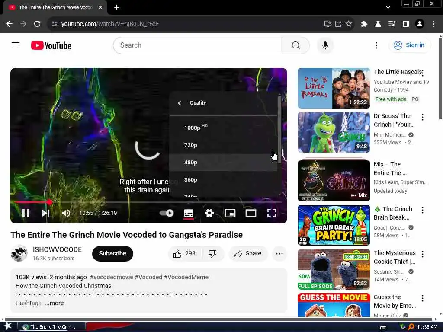Mute the video volume speaker icon
This screenshot has width=443, height=332.
(x=66, y=213)
